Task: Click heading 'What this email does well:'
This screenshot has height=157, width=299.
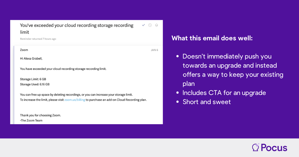Action: click(x=212, y=38)
